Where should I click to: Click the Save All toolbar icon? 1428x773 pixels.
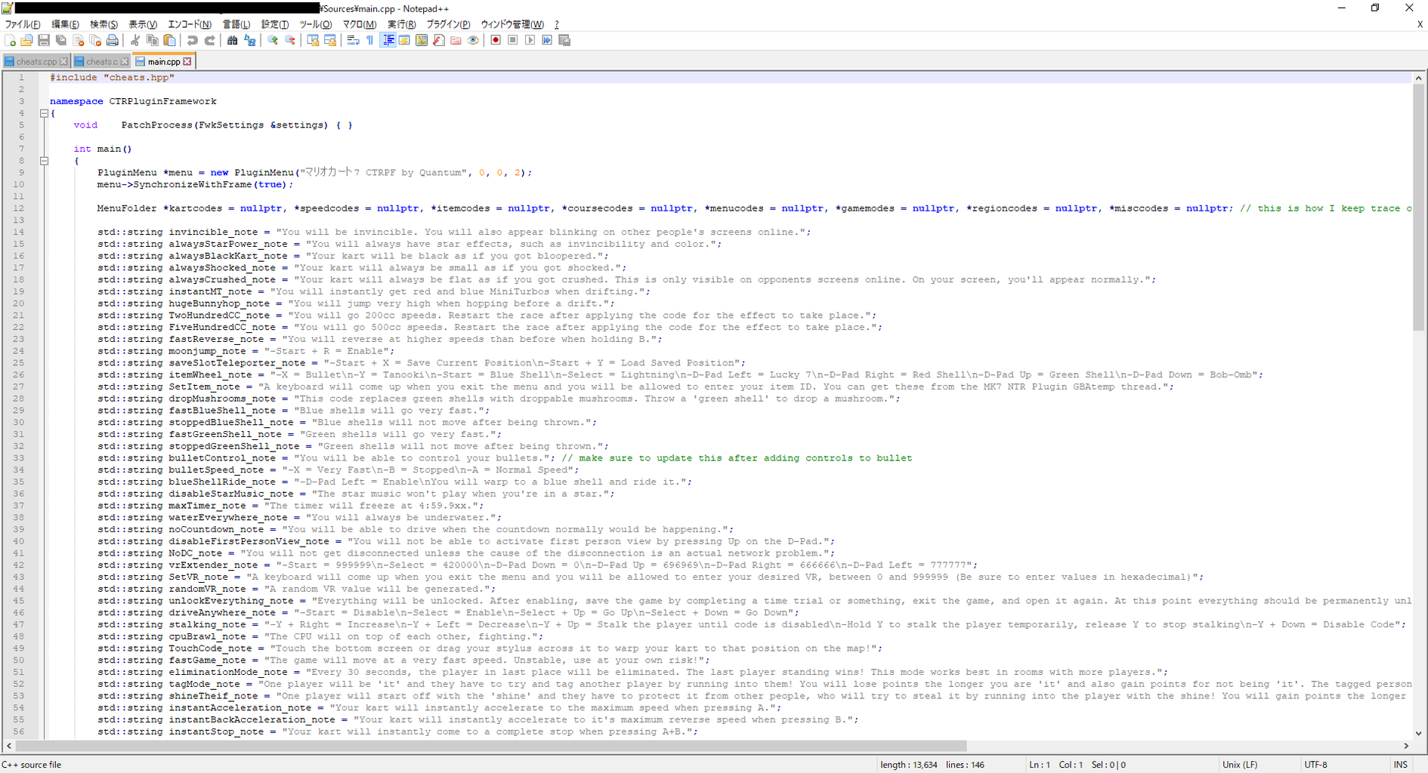click(61, 41)
